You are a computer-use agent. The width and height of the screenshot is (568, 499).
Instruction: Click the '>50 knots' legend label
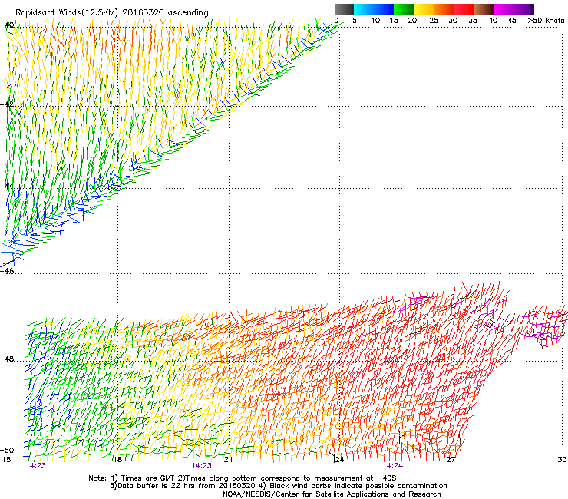pos(546,20)
